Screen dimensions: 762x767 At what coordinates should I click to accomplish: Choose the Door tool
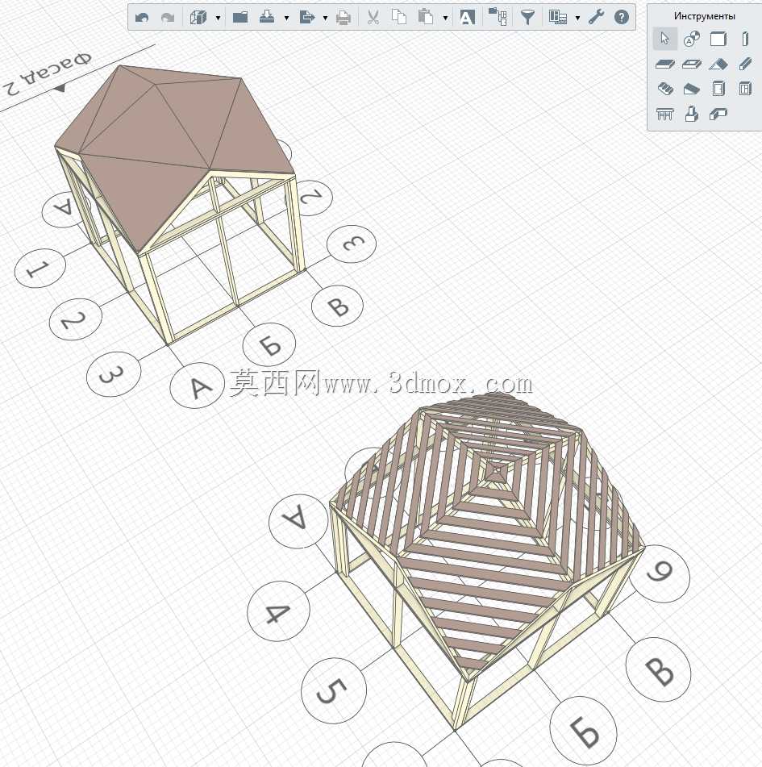coord(718,89)
